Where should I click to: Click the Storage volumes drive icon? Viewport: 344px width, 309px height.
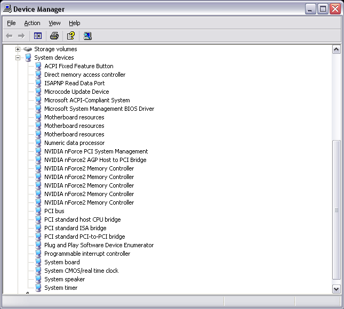point(28,49)
